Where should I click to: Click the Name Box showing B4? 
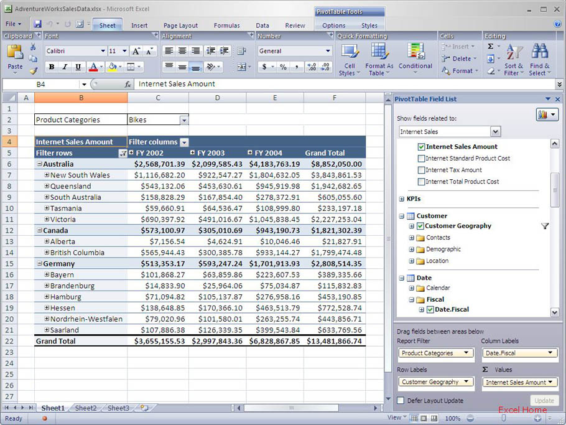click(x=40, y=84)
